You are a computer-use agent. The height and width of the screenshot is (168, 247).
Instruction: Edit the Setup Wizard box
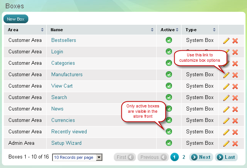pyautogui.click(x=226, y=144)
